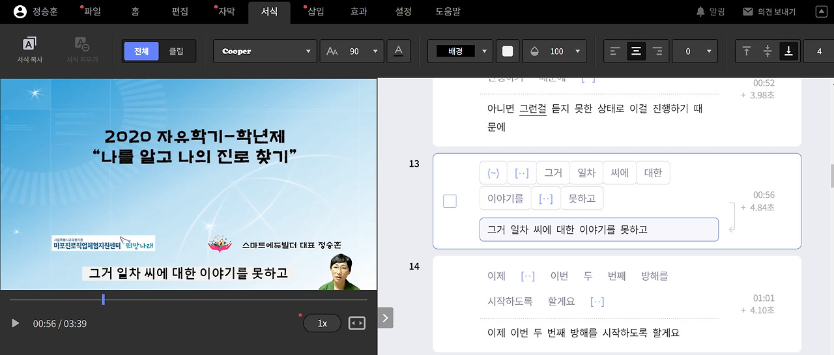Edit clip 13 subtitle text field
834x355 pixels.
(x=599, y=229)
